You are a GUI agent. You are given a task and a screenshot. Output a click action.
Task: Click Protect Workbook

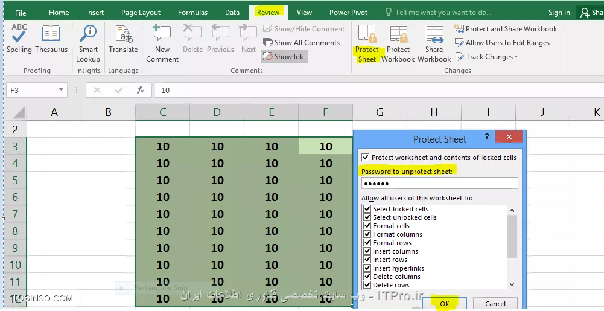(x=398, y=43)
